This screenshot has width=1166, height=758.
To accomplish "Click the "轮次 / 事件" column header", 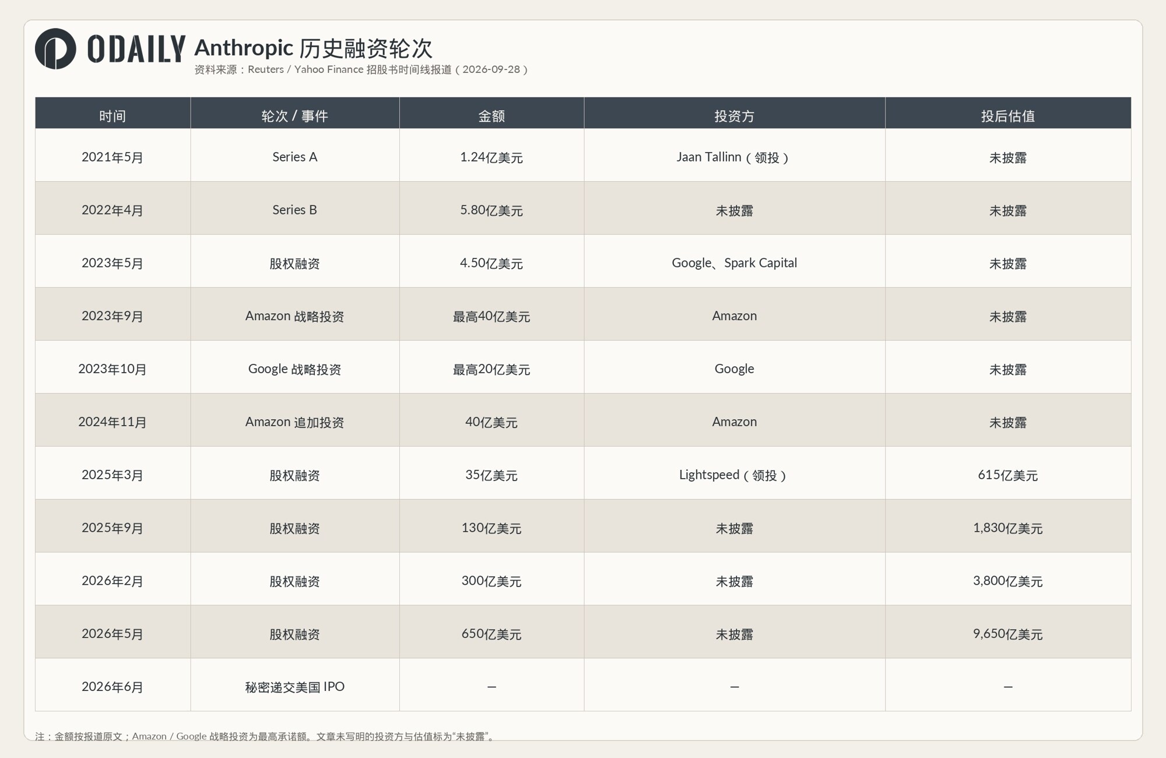I will click(x=295, y=113).
